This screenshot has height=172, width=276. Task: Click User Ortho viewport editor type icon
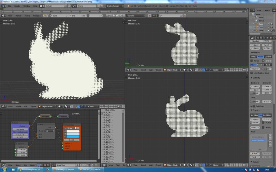pyautogui.click(x=4, y=107)
